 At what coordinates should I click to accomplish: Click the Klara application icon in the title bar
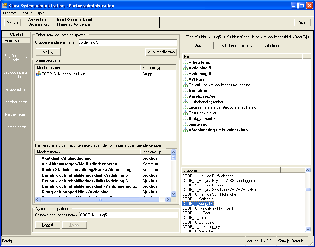(x=4, y=5)
